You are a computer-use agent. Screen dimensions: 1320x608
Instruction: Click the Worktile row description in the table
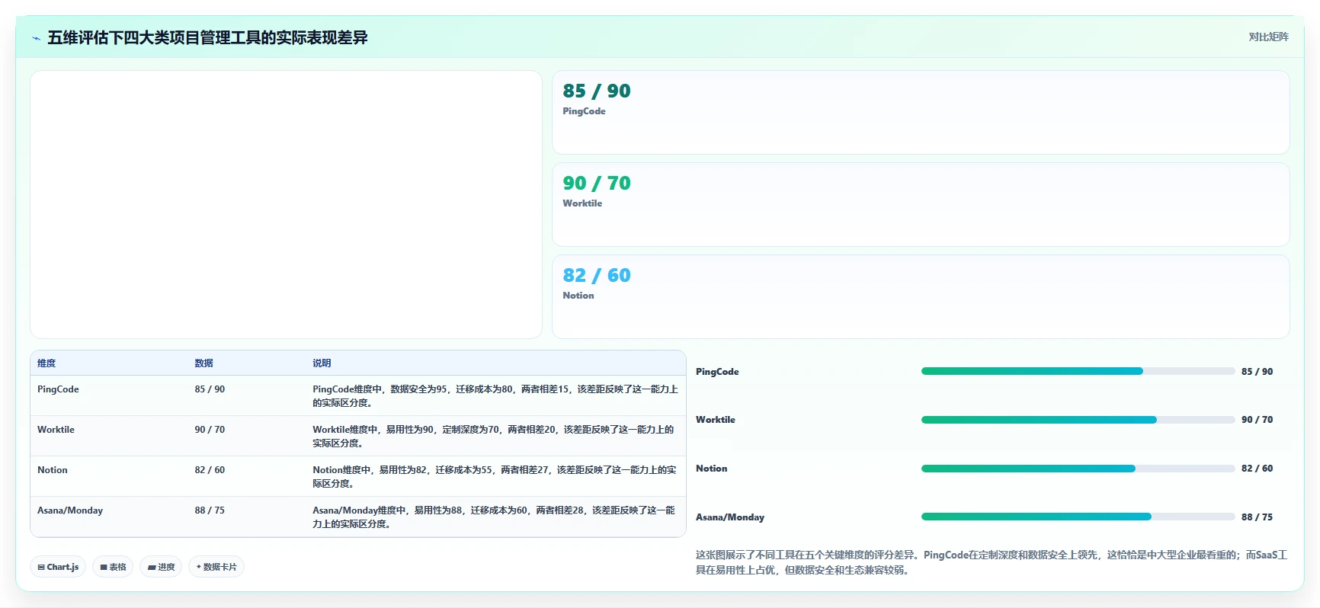pos(494,437)
